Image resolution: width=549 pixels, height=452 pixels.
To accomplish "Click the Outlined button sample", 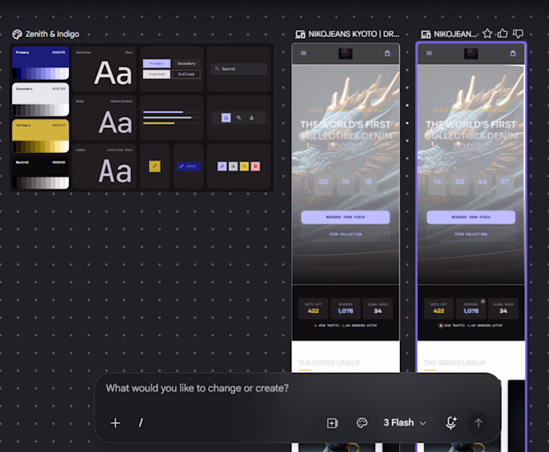I will [x=187, y=74].
